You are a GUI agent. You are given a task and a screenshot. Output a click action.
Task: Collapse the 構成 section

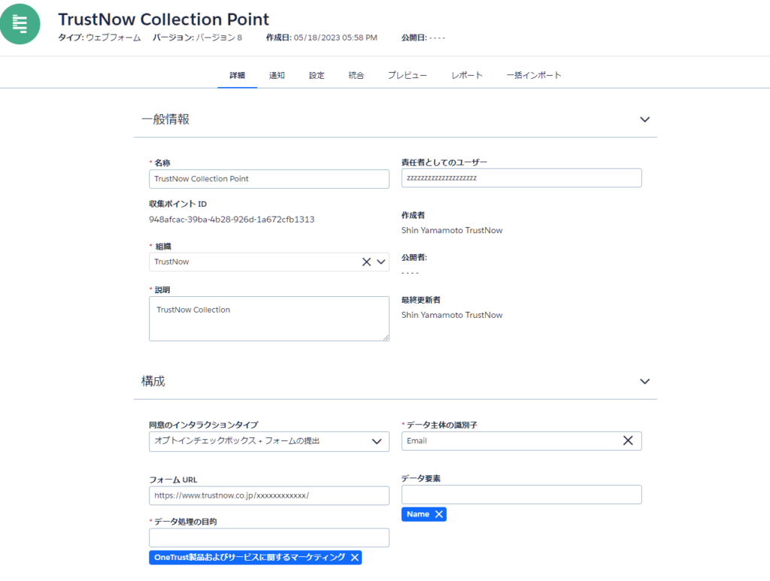644,381
